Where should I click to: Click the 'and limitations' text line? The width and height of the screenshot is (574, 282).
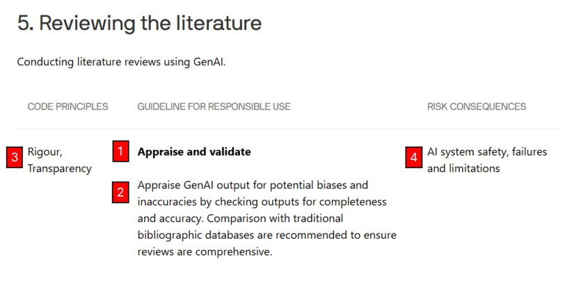(x=463, y=168)
